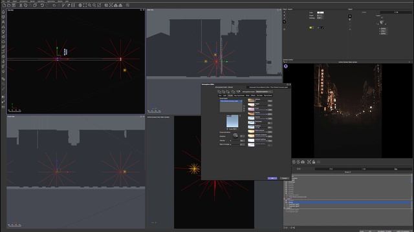Click the first round icon below render preview
Image resolution: width=414 pixels, height=232 pixels.
(x=294, y=162)
